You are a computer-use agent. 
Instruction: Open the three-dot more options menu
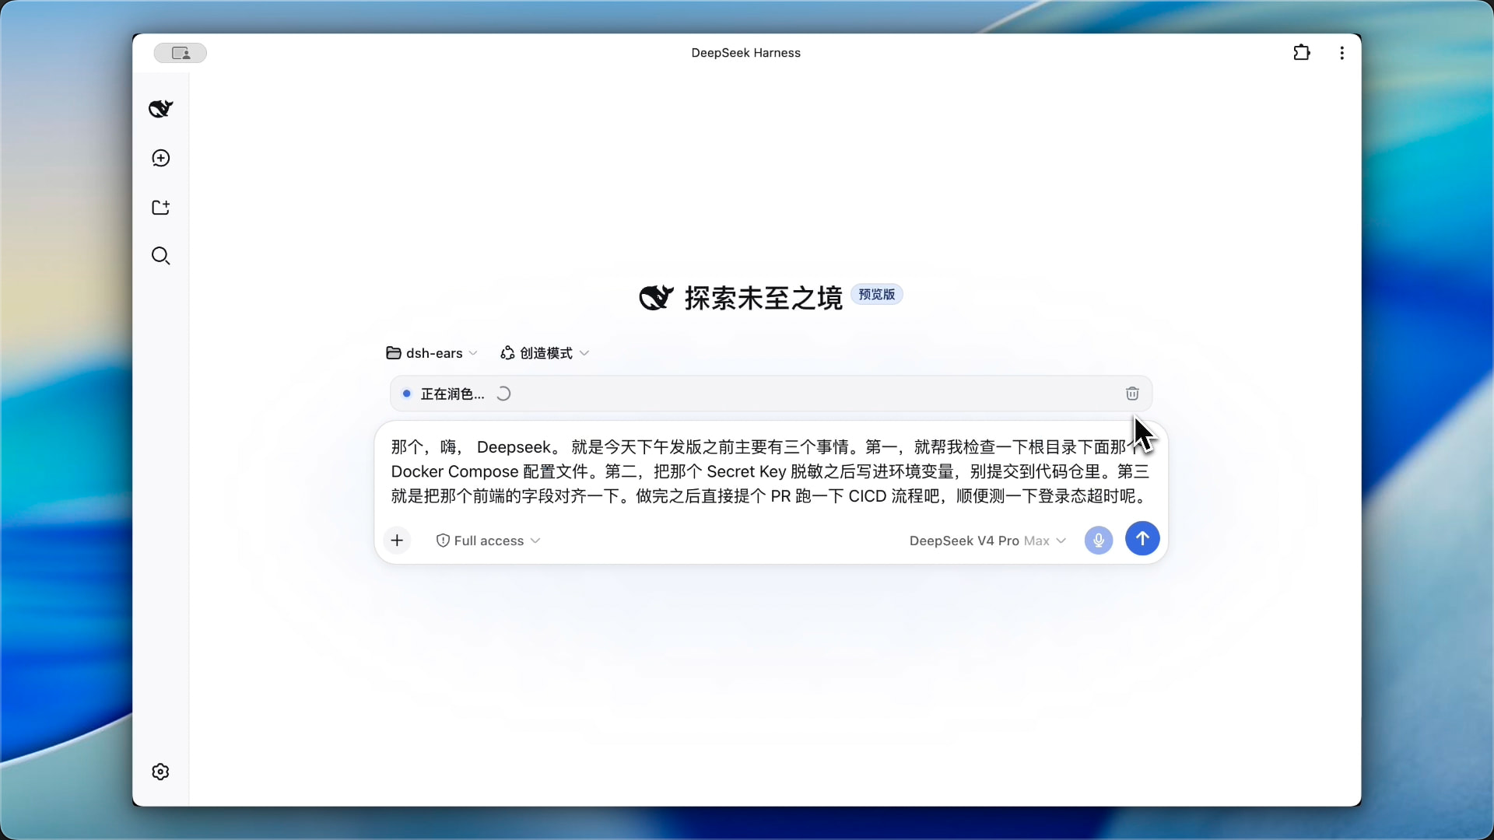tap(1342, 53)
